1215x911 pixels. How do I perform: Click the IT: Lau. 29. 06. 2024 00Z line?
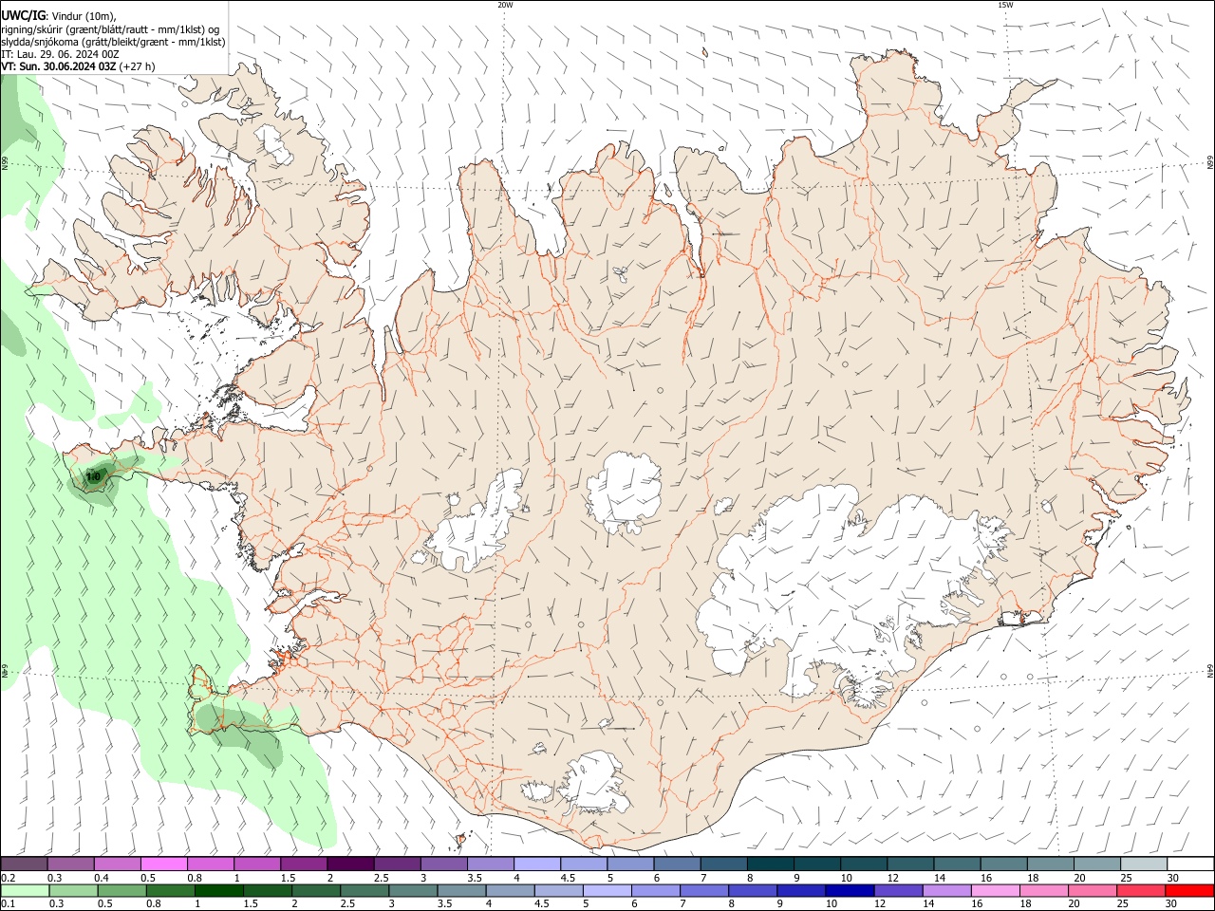coord(60,54)
